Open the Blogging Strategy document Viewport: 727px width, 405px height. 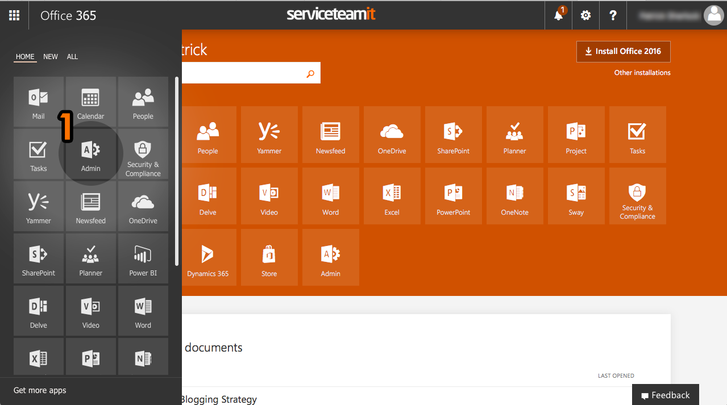point(219,399)
